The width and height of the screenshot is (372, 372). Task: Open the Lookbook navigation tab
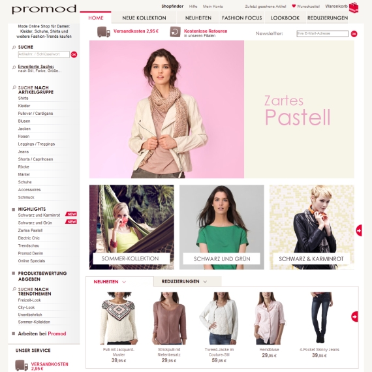pyautogui.click(x=285, y=18)
